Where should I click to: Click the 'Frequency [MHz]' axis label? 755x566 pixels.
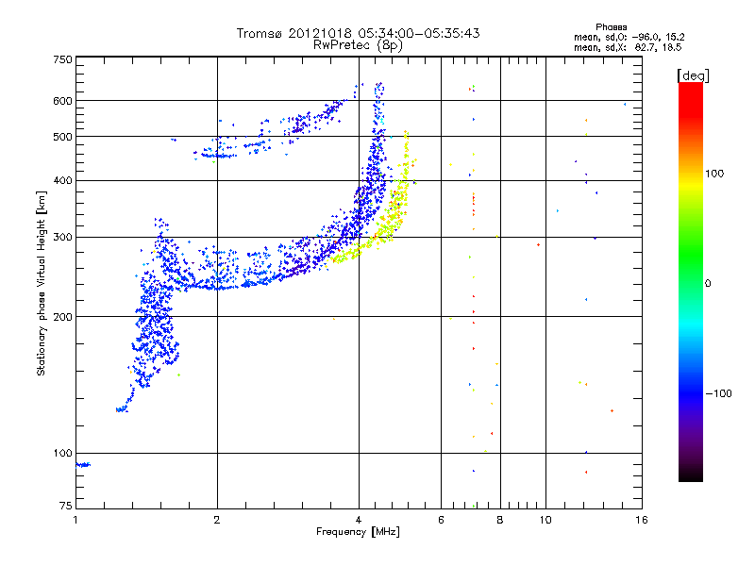tap(358, 532)
